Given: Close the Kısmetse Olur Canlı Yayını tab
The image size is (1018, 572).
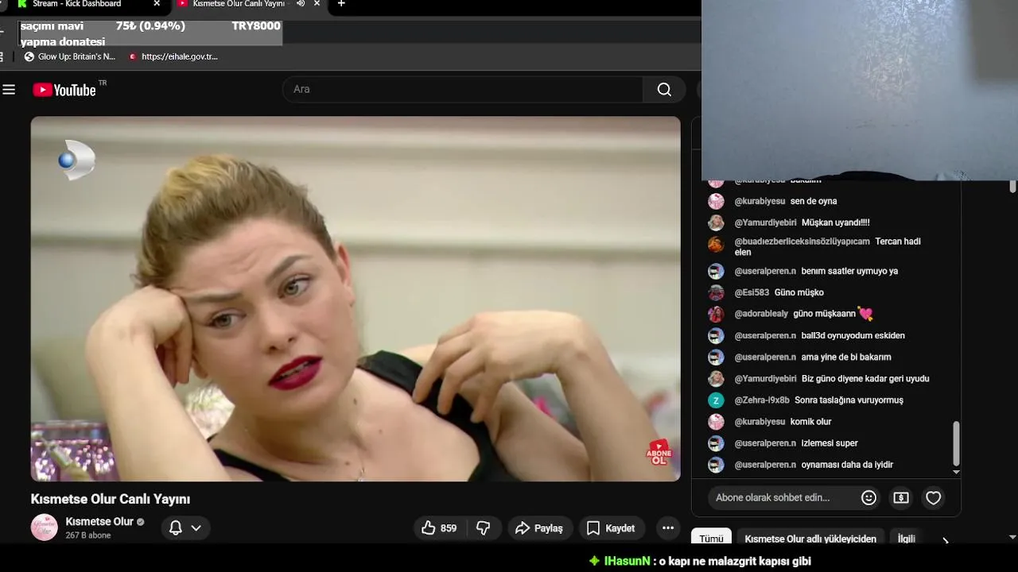Looking at the screenshot, I should click(317, 4).
